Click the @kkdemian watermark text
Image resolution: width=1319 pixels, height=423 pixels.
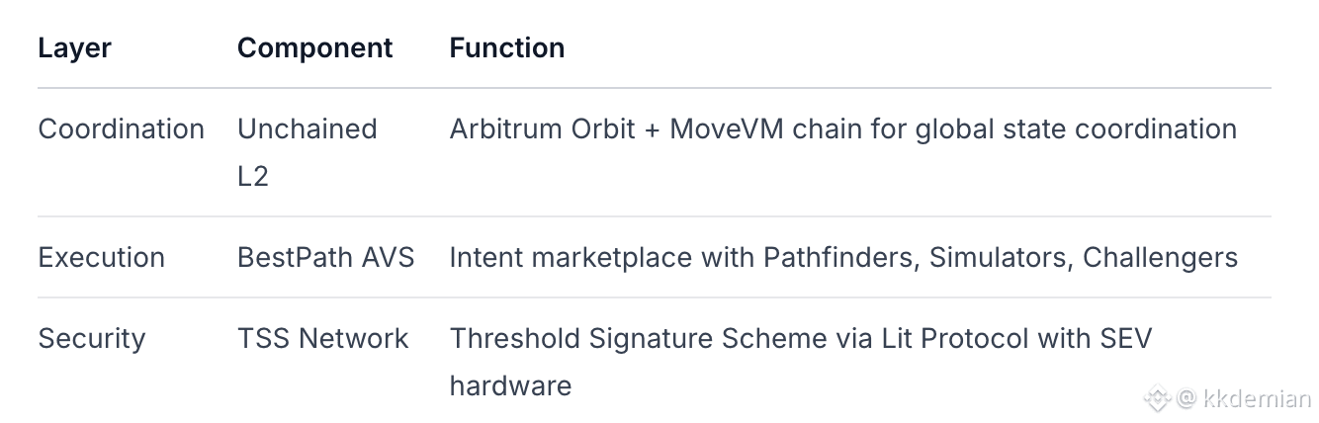pos(1245,399)
